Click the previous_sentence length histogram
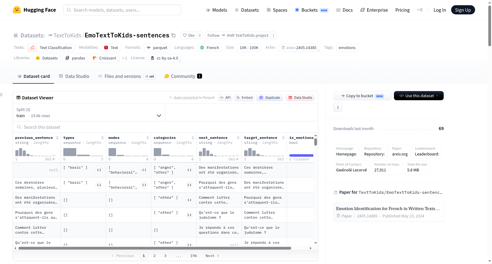492x264 pixels. 35,152
